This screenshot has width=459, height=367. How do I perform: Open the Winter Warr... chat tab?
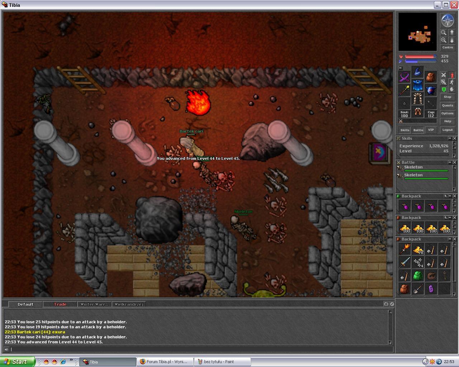[x=94, y=304]
